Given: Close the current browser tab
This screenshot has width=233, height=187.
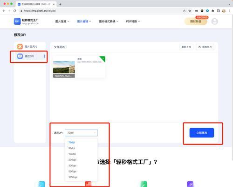Looking at the screenshot, I should pos(54,4).
